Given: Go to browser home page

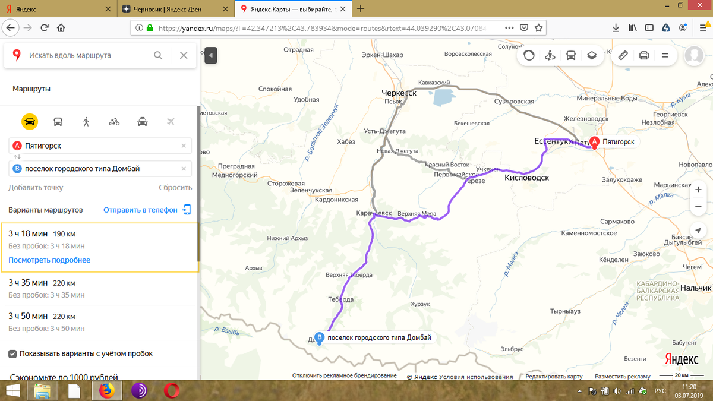Looking at the screenshot, I should pyautogui.click(x=61, y=28).
